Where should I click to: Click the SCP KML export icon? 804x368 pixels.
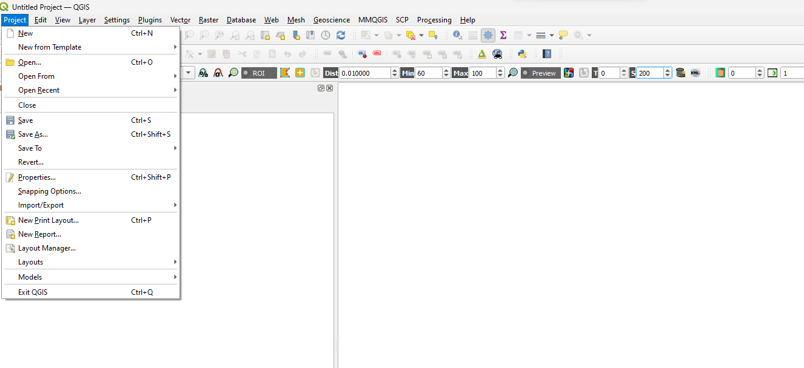[695, 73]
